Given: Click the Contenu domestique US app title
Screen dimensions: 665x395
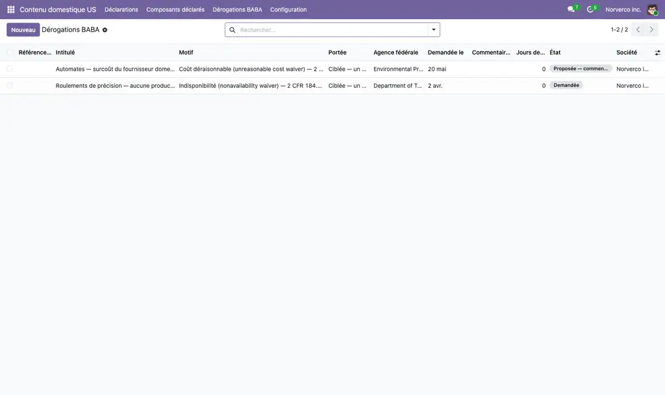Looking at the screenshot, I should 58,9.
